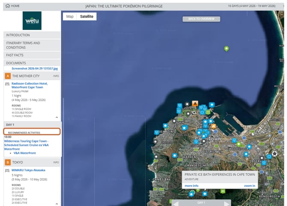Go to the next day with the right arrow
287x206 pixels.
(227, 203)
